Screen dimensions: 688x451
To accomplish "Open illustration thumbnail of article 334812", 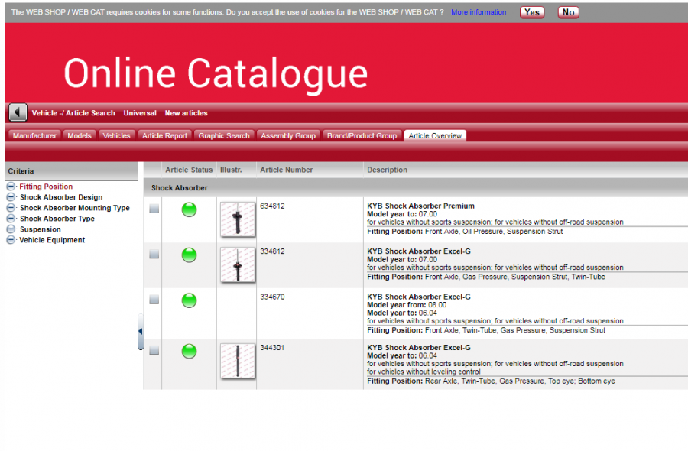I will [237, 265].
